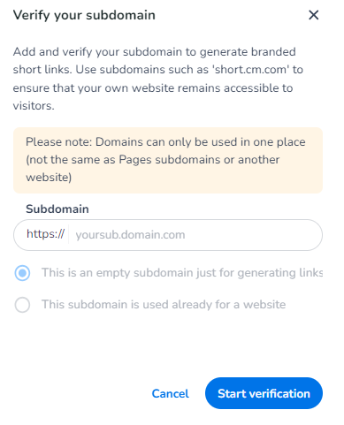Image resolution: width=344 pixels, height=425 pixels.
Task: Click the blue Start verification button
Action: pyautogui.click(x=264, y=393)
